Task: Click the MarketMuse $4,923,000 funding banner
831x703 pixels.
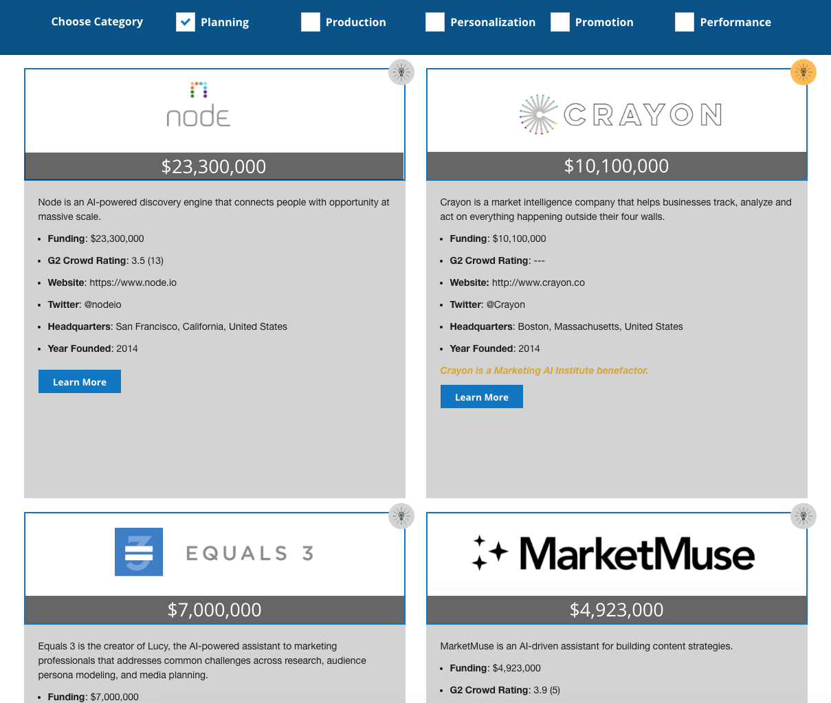Action: [617, 610]
